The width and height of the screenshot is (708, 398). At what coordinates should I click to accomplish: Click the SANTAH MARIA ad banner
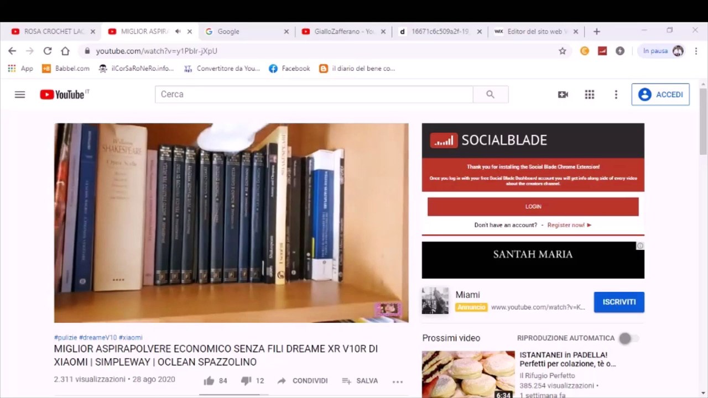pos(533,260)
